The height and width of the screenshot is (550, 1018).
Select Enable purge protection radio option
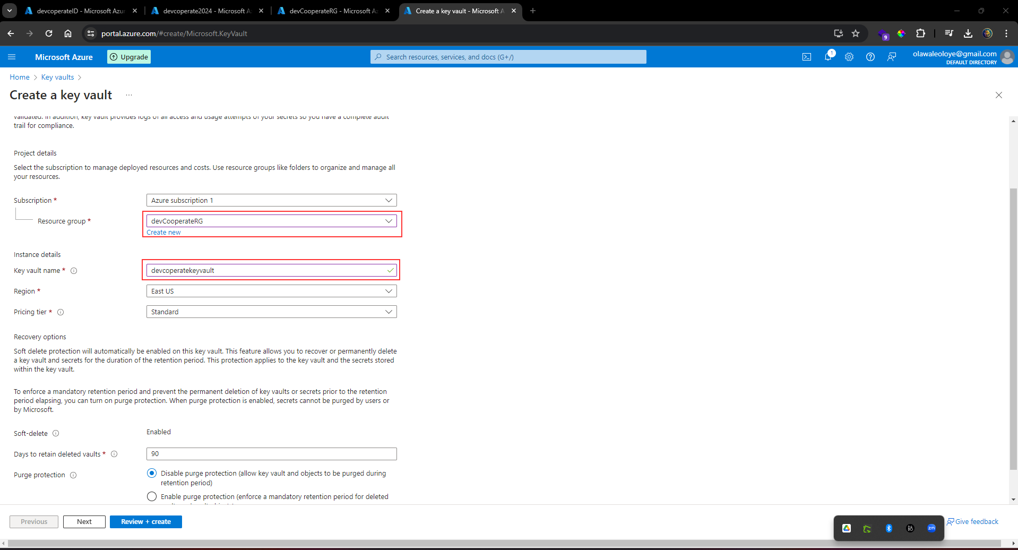152,496
